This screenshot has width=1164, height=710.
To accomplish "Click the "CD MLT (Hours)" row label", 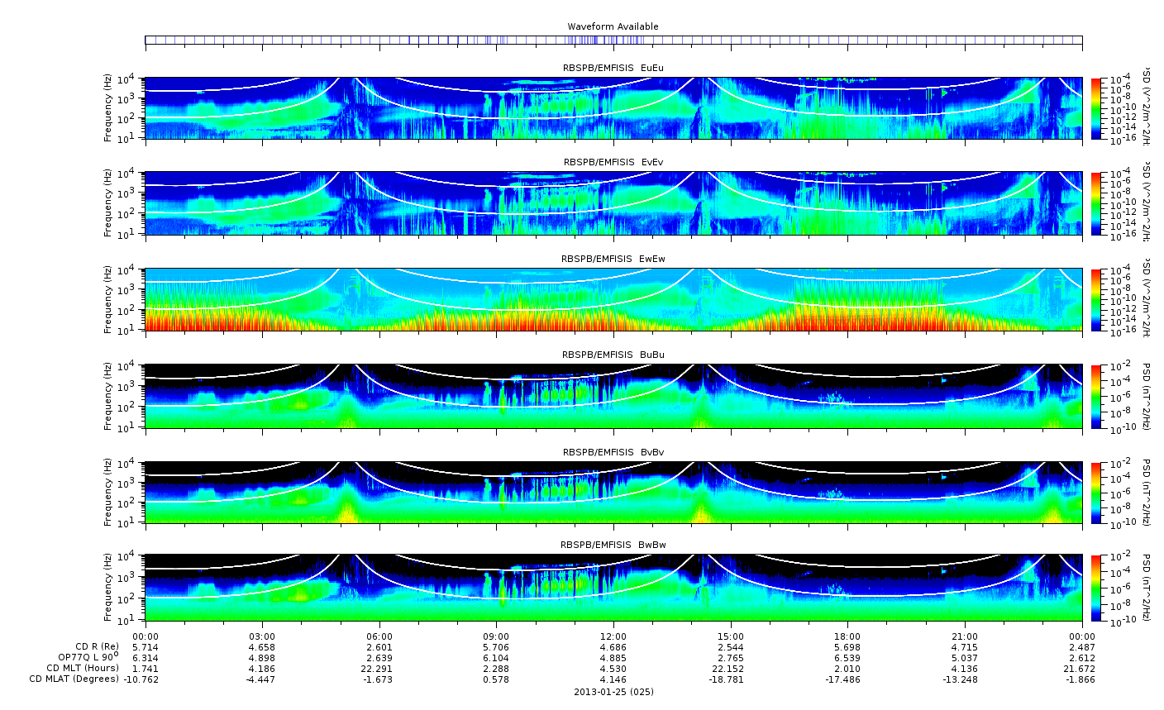I will (x=83, y=668).
